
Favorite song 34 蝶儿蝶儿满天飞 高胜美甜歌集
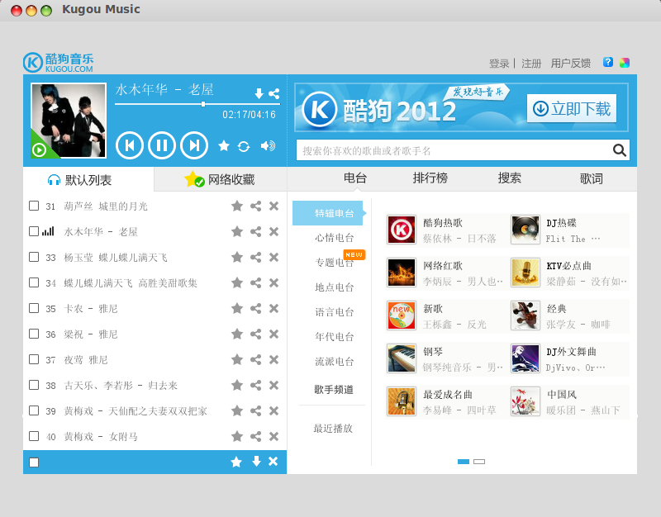click(237, 282)
